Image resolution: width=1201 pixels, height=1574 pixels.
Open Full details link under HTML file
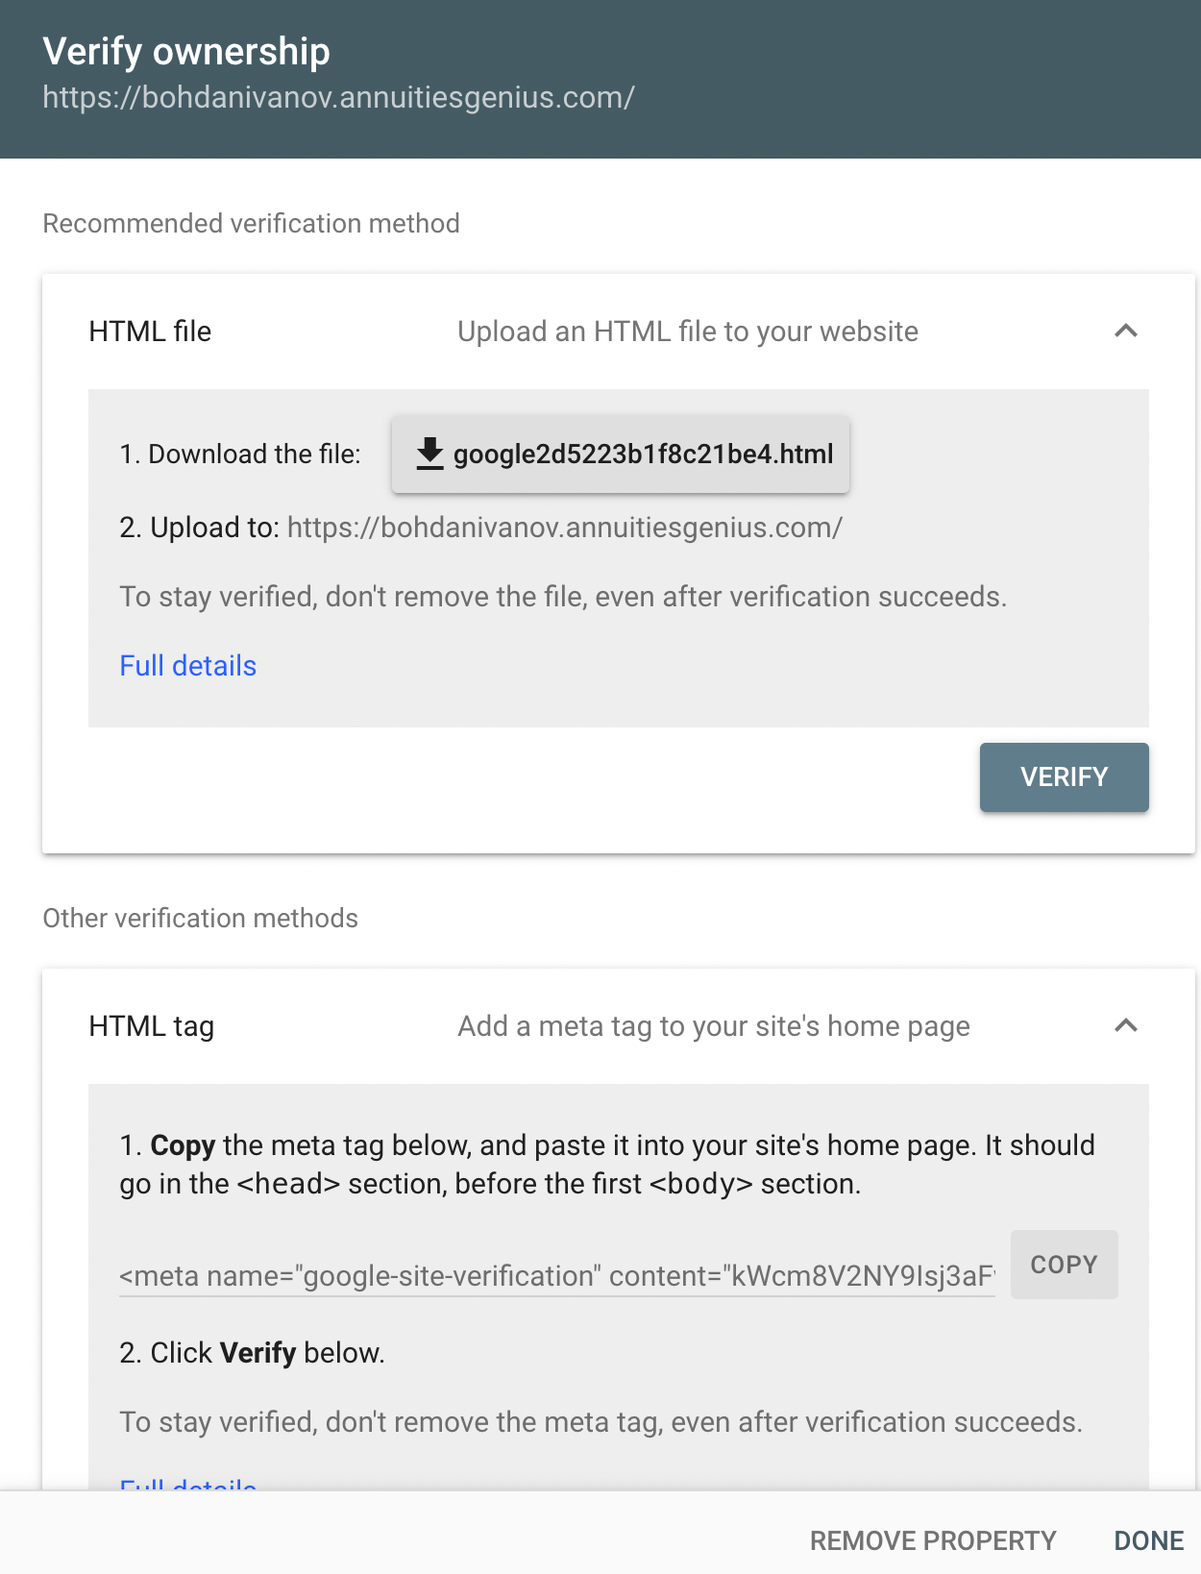187,666
